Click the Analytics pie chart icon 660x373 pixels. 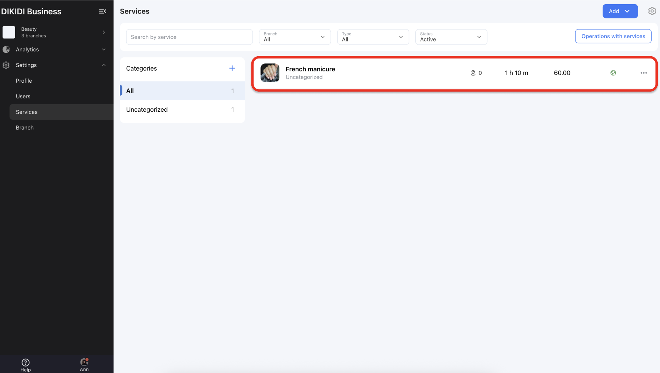tap(6, 49)
